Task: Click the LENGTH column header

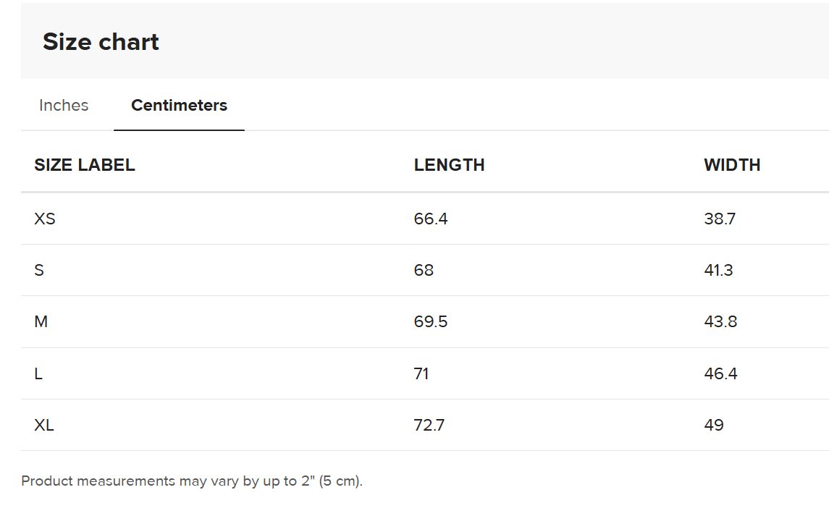Action: coord(450,165)
